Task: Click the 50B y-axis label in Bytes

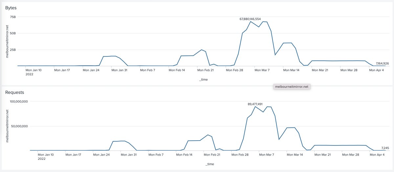Action: [12, 33]
